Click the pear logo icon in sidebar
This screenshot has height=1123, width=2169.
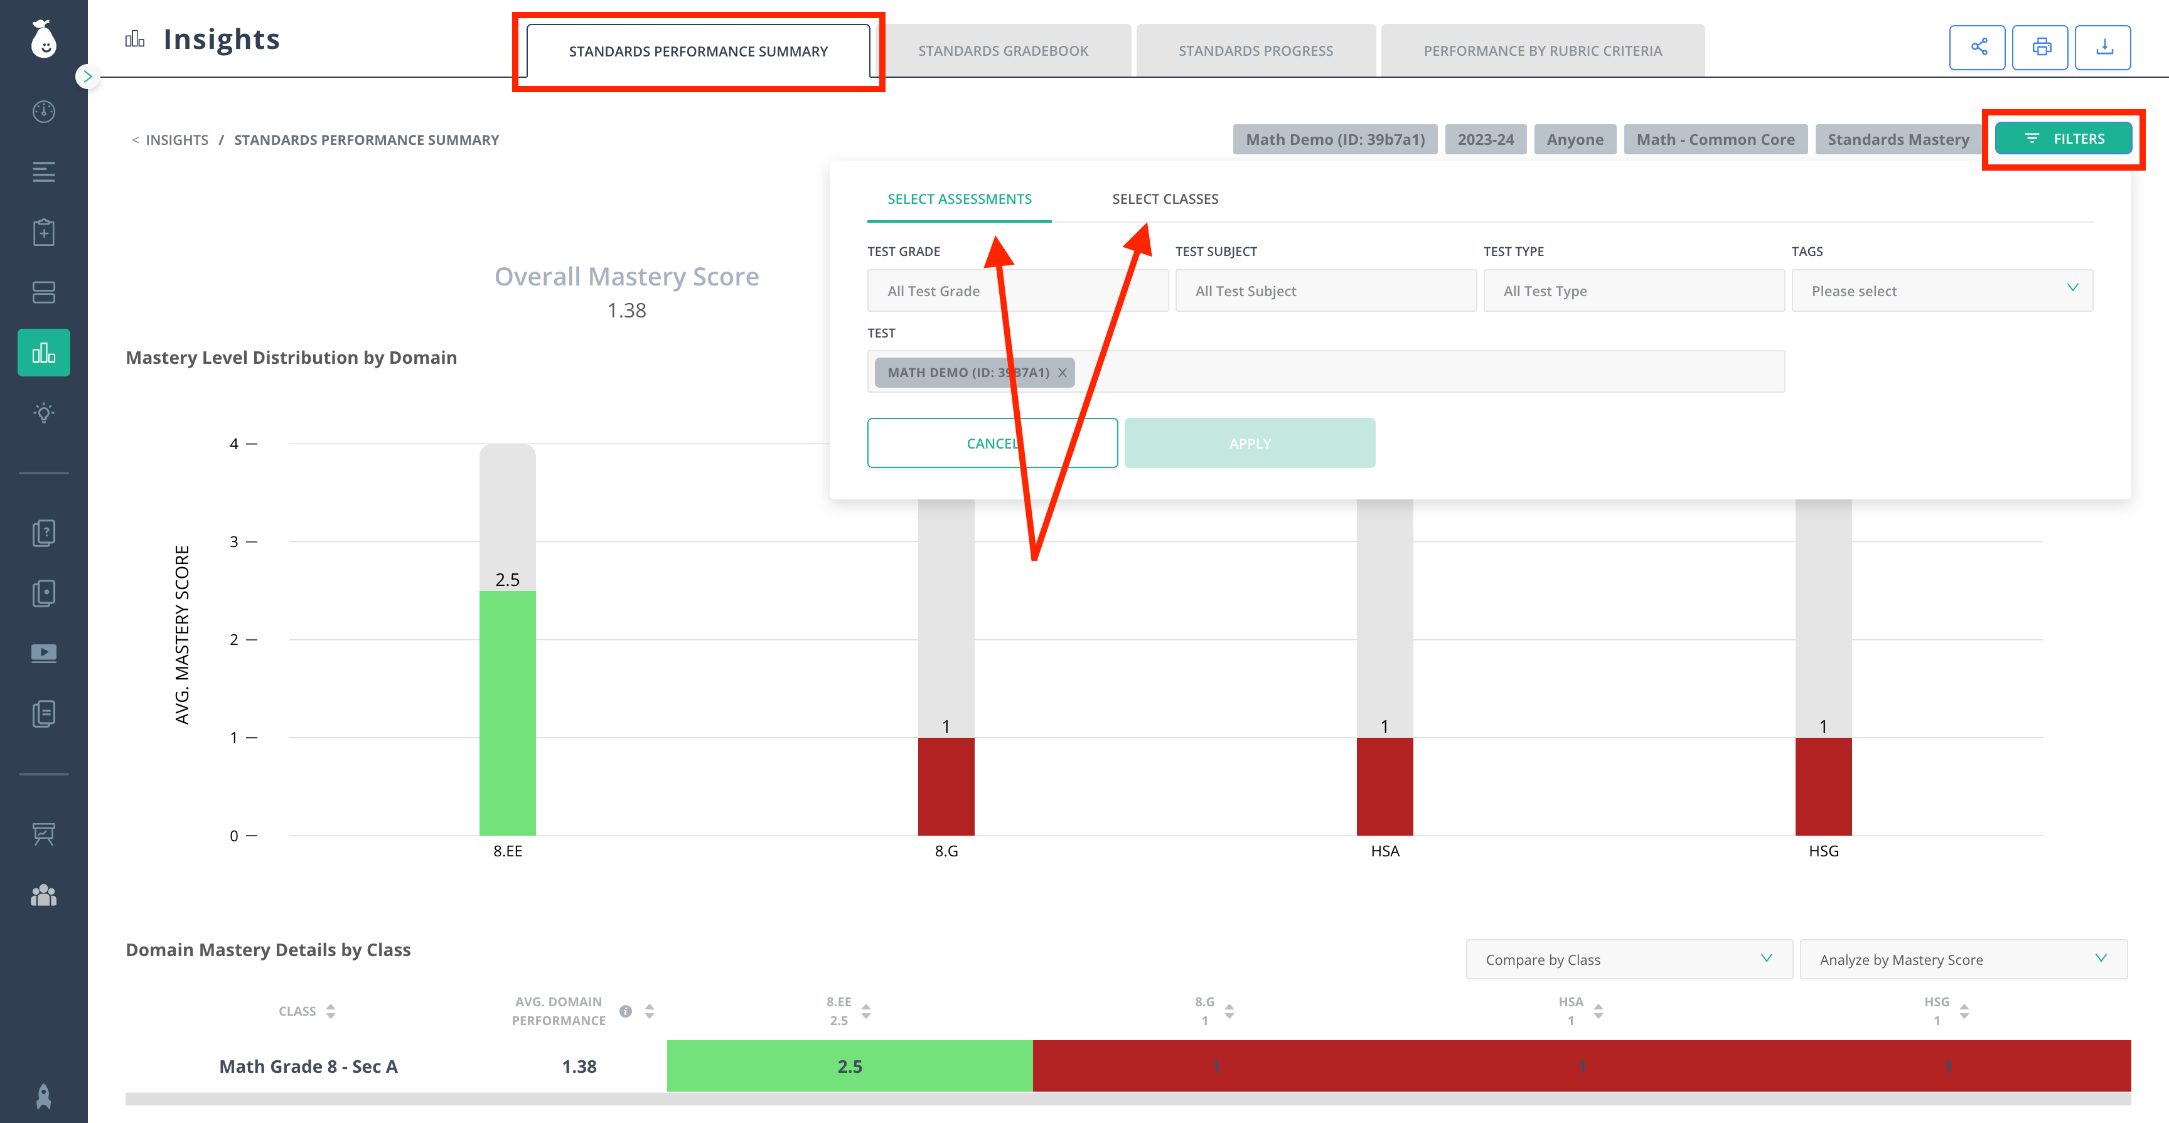pos(44,39)
